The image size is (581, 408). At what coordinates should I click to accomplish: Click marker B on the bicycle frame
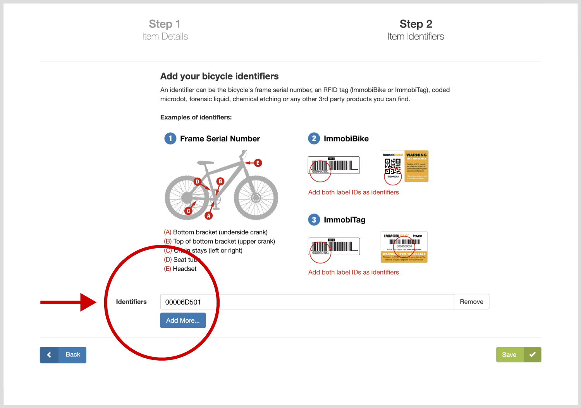[220, 181]
